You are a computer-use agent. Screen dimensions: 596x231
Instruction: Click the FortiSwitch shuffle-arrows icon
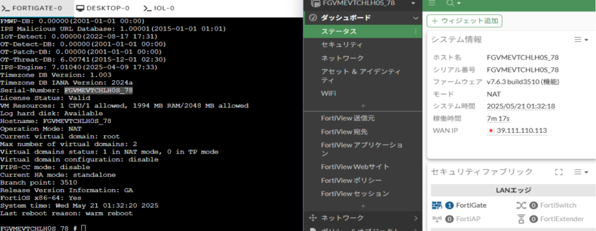[x=521, y=205]
